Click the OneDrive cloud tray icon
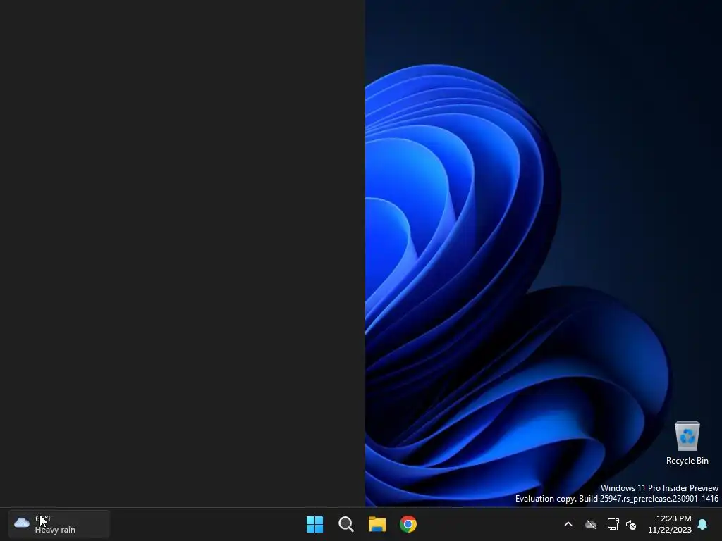 click(x=591, y=524)
